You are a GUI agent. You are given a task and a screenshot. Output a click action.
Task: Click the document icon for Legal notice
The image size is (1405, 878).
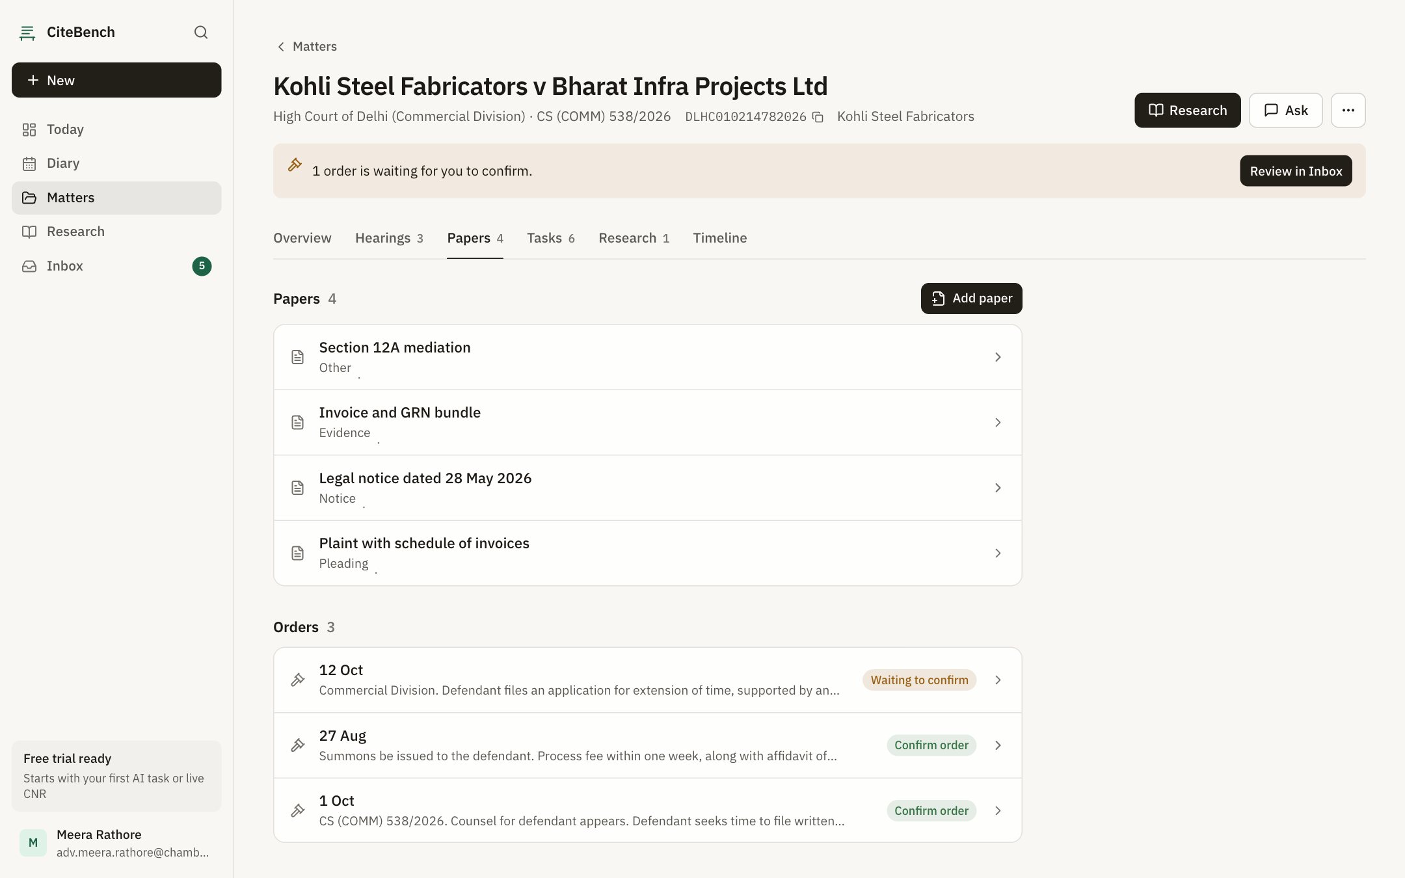pos(298,488)
